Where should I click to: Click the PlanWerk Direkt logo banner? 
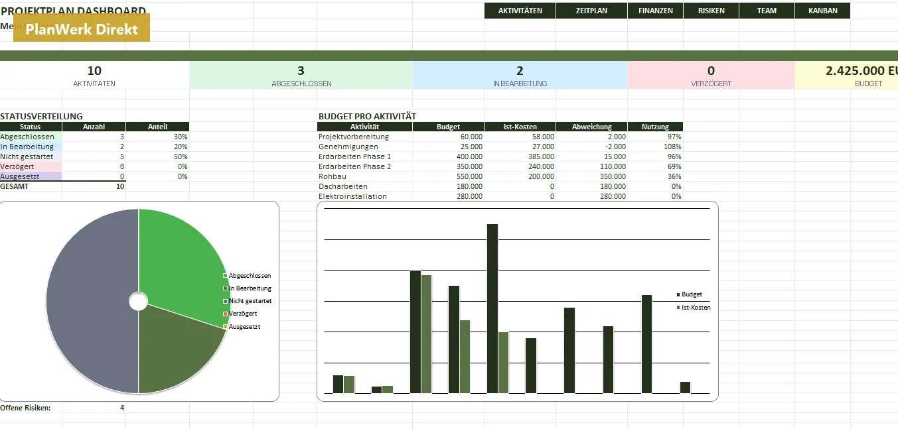[x=82, y=29]
